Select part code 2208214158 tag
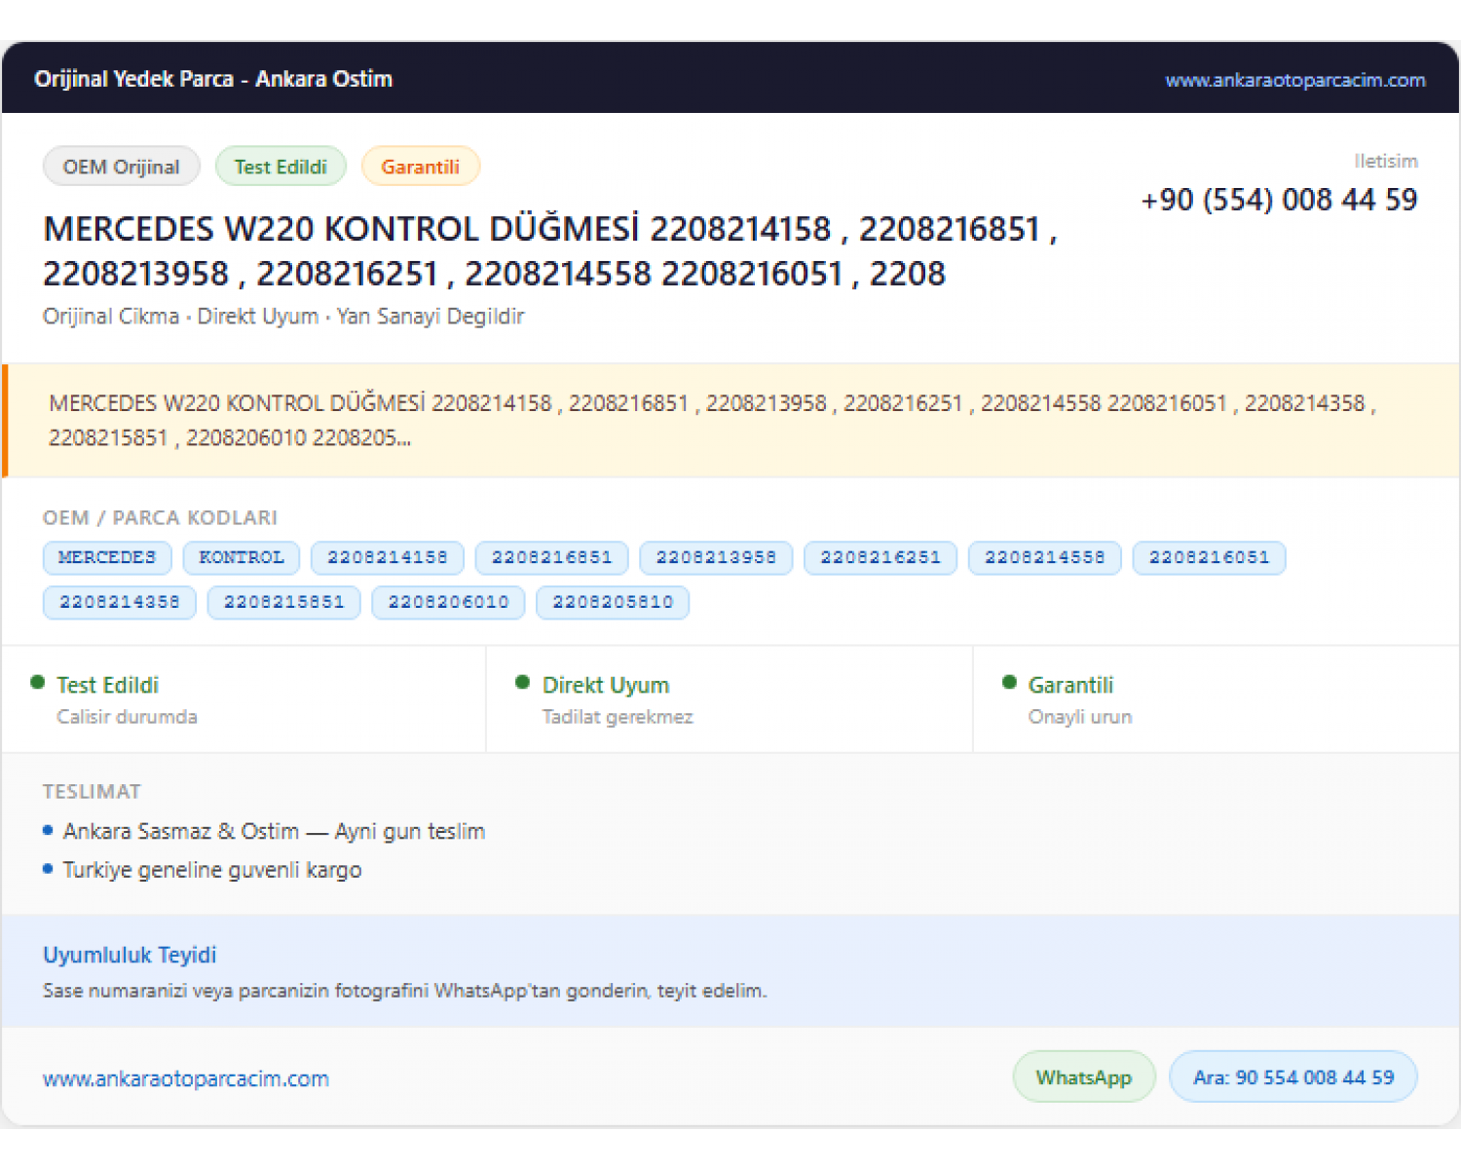1461x1169 pixels. tap(388, 558)
